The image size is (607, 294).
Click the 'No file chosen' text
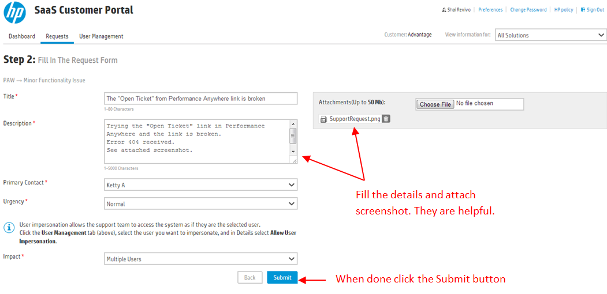(475, 104)
